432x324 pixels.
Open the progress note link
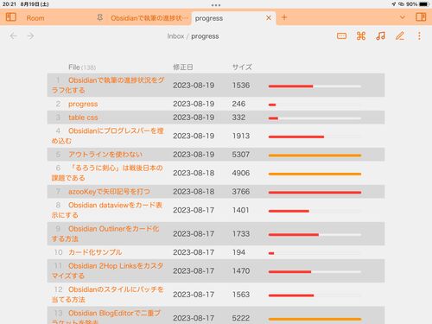pos(83,104)
